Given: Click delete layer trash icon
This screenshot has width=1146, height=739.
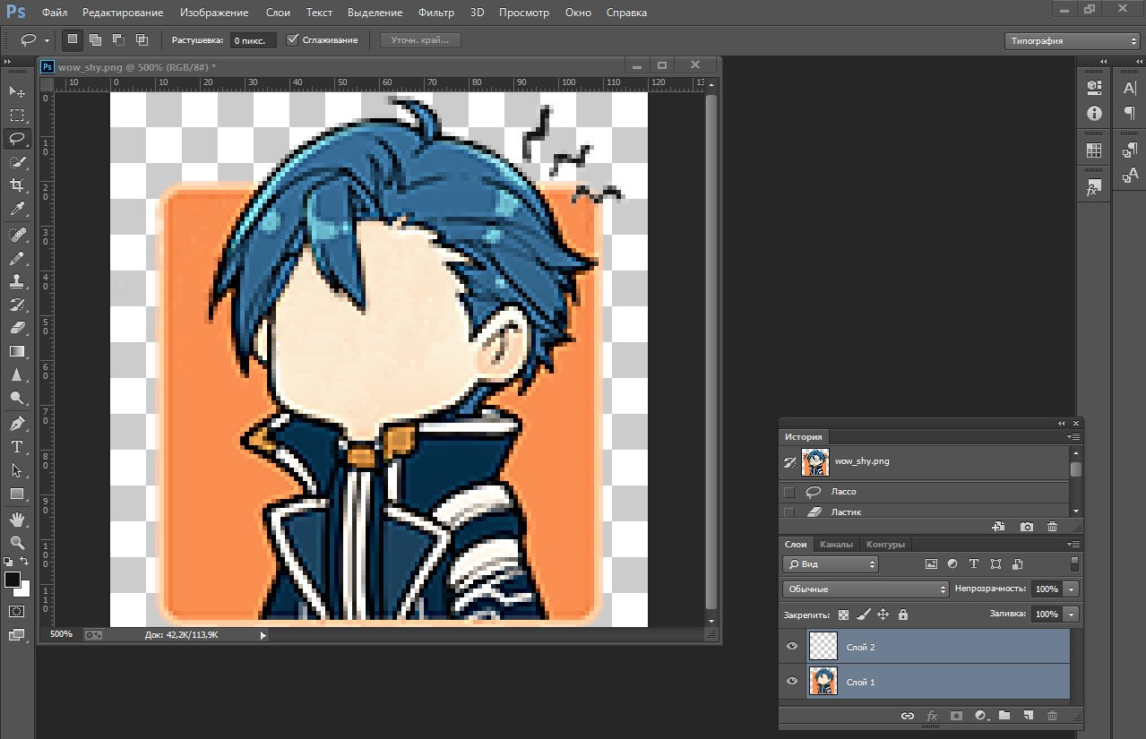Looking at the screenshot, I should pyautogui.click(x=1053, y=716).
